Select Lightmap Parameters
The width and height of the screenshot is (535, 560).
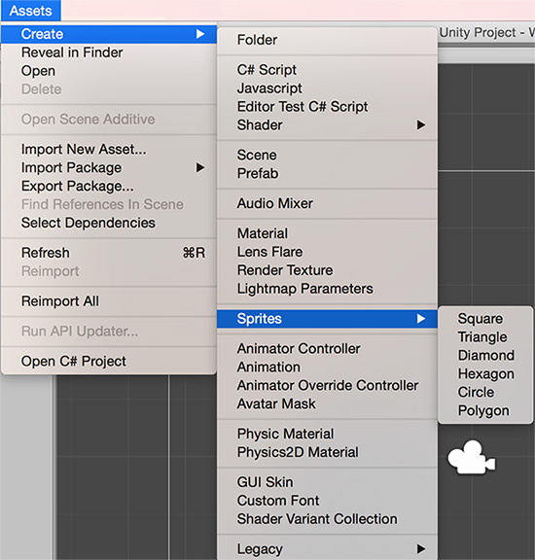point(327,289)
